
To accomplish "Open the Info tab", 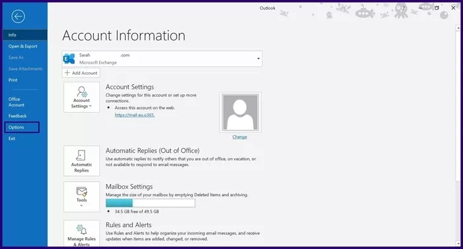I will pos(25,35).
